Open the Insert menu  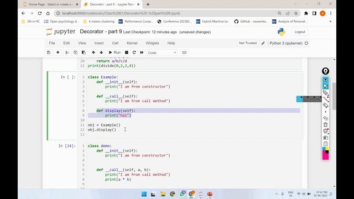coord(99,43)
